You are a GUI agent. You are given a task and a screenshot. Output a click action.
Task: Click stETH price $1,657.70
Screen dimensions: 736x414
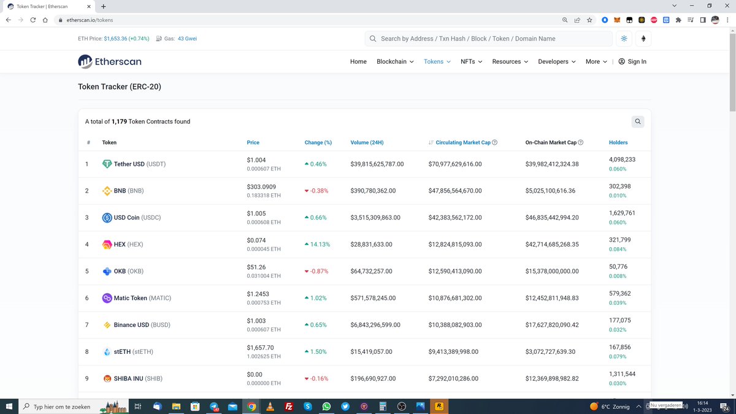[260, 347]
